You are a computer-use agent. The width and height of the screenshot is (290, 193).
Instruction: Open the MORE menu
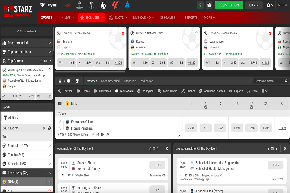209,18
